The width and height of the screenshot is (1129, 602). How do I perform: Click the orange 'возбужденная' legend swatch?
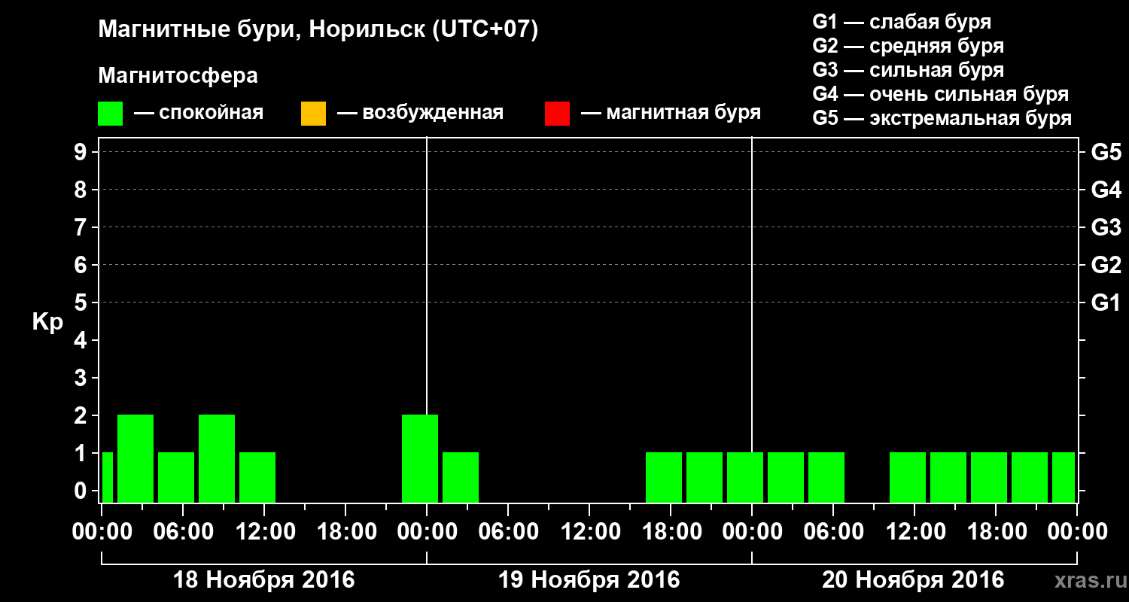pyautogui.click(x=313, y=114)
